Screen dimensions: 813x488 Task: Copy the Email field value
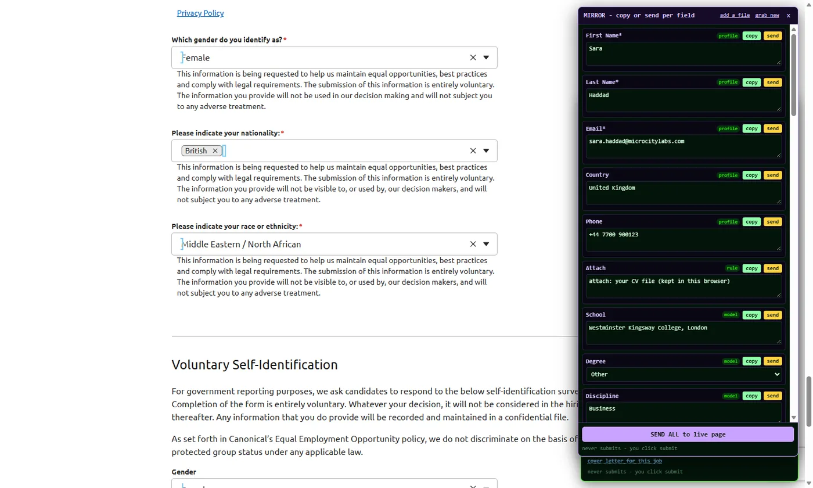751,128
